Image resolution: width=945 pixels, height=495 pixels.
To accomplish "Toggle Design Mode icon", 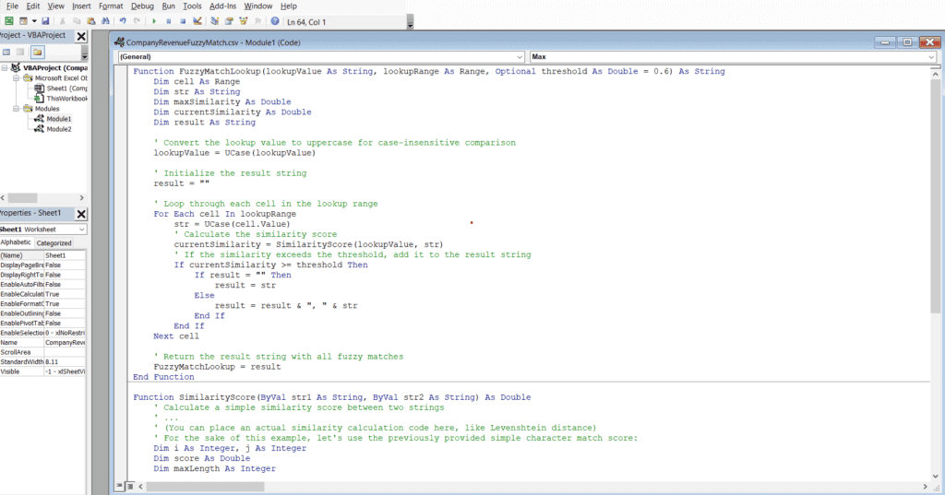I will click(x=197, y=21).
